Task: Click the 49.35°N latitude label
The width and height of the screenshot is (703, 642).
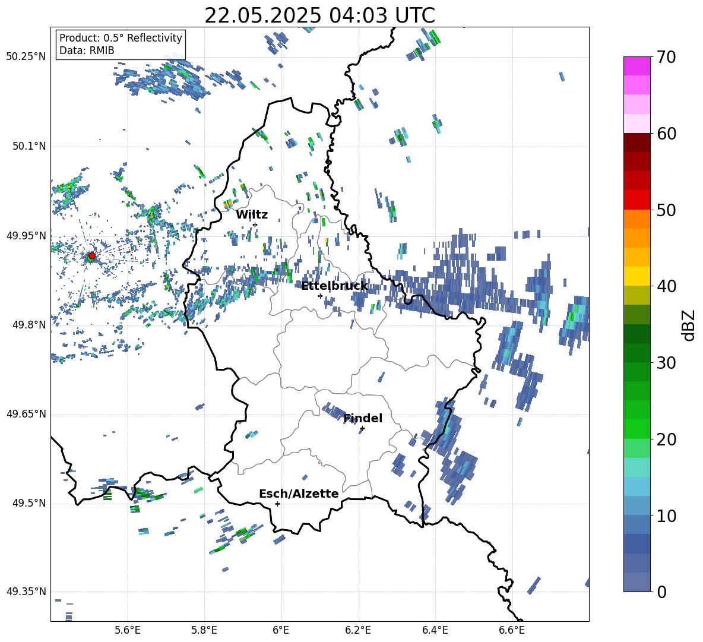Action: pos(26,592)
